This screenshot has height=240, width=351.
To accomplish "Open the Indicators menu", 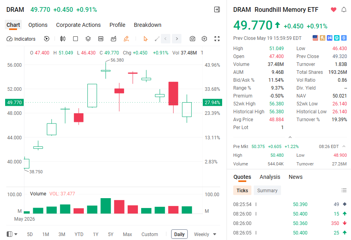I will [x=21, y=39].
